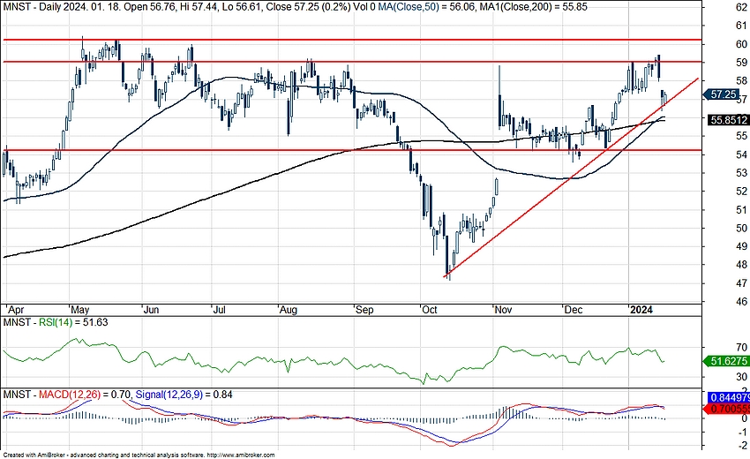Click the Oct label on date axis
Image resolution: width=750 pixels, height=459 pixels.
click(x=430, y=311)
